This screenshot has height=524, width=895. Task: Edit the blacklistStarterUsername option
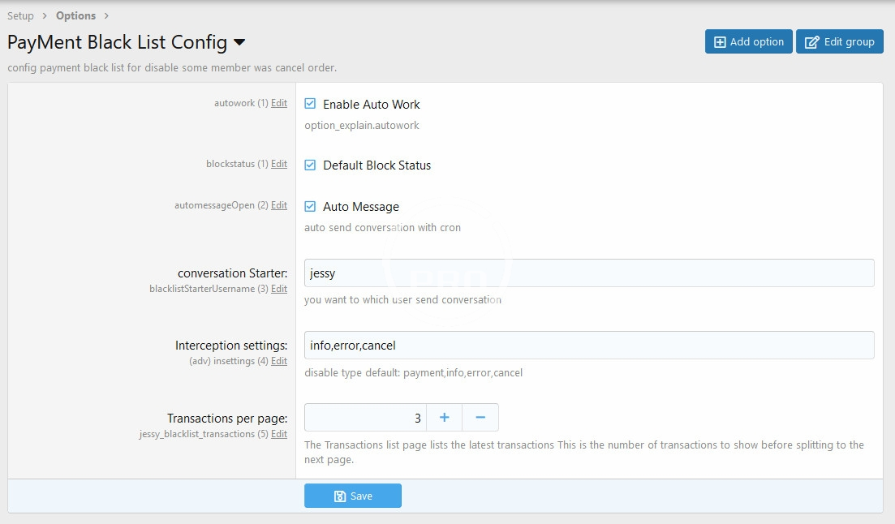coord(279,289)
